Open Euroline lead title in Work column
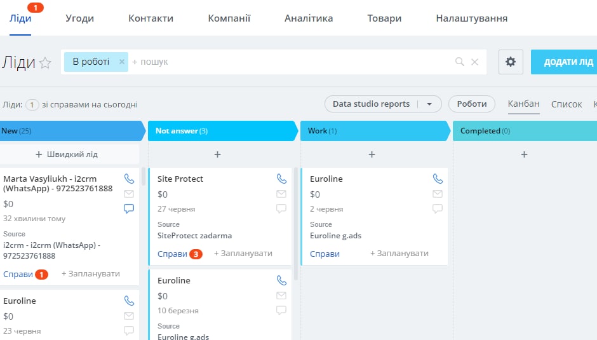Image resolution: width=597 pixels, height=340 pixels. pyautogui.click(x=326, y=179)
